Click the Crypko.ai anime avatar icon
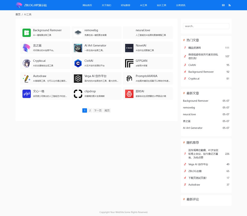This screenshot has height=216, width=247. pyautogui.click(x=27, y=63)
